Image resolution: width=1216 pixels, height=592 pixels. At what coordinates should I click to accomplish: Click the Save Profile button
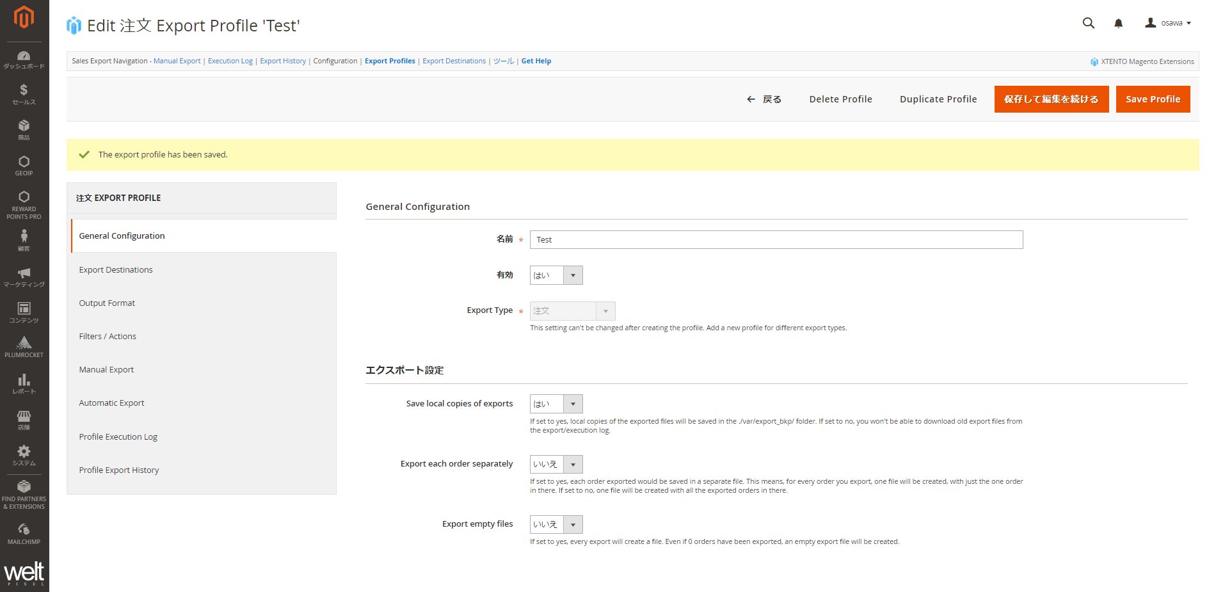(1153, 99)
